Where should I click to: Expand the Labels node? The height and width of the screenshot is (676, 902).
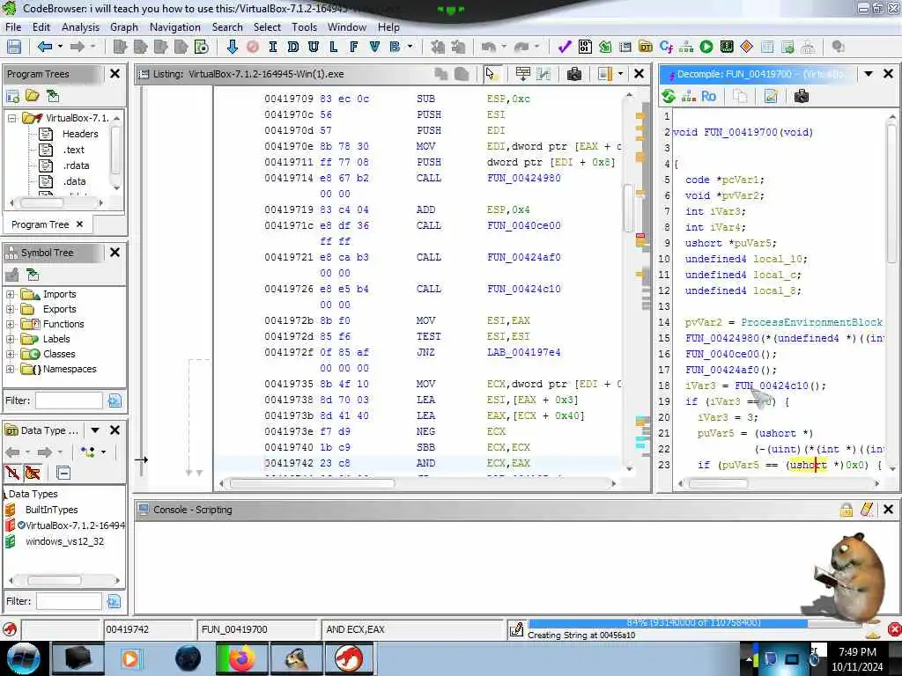tap(11, 339)
